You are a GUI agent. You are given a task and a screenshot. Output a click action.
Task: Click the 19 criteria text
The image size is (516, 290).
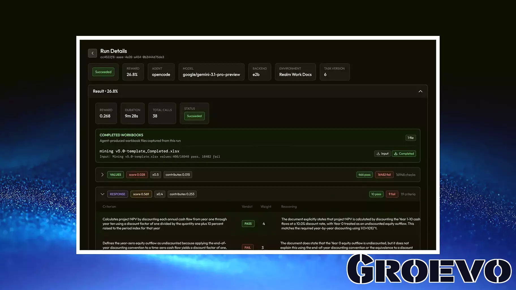[408, 194]
